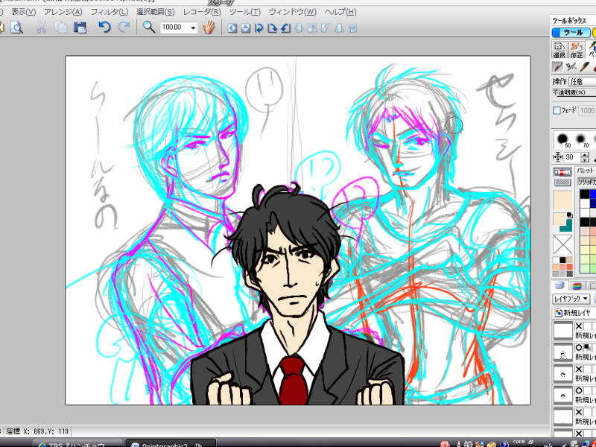Open the 表示(V) menu
Viewport: 596px width, 447px height.
tap(24, 12)
